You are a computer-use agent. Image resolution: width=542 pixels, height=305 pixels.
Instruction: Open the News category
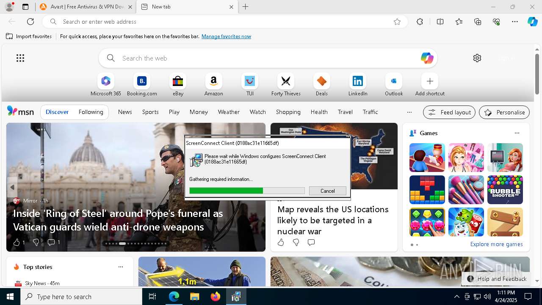125,112
